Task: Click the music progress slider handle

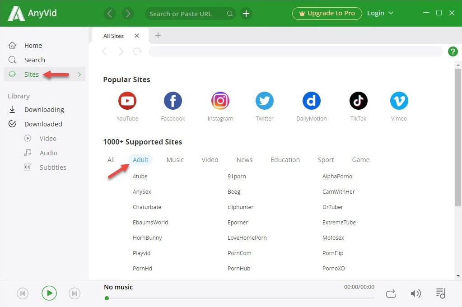Action: [107, 298]
